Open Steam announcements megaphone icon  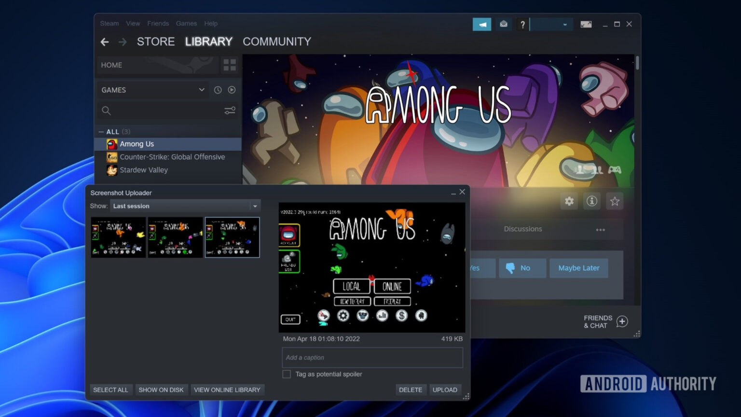tap(482, 24)
